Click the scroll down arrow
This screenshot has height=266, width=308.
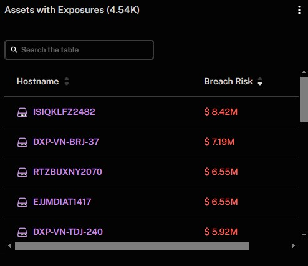[304, 235]
